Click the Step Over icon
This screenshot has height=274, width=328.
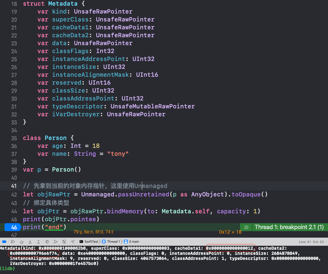pos(21,242)
